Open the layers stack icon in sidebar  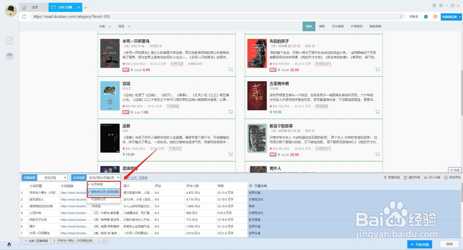tap(9, 56)
